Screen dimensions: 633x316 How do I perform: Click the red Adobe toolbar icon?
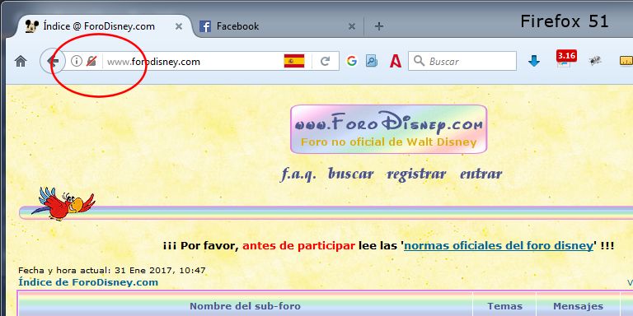pyautogui.click(x=396, y=61)
